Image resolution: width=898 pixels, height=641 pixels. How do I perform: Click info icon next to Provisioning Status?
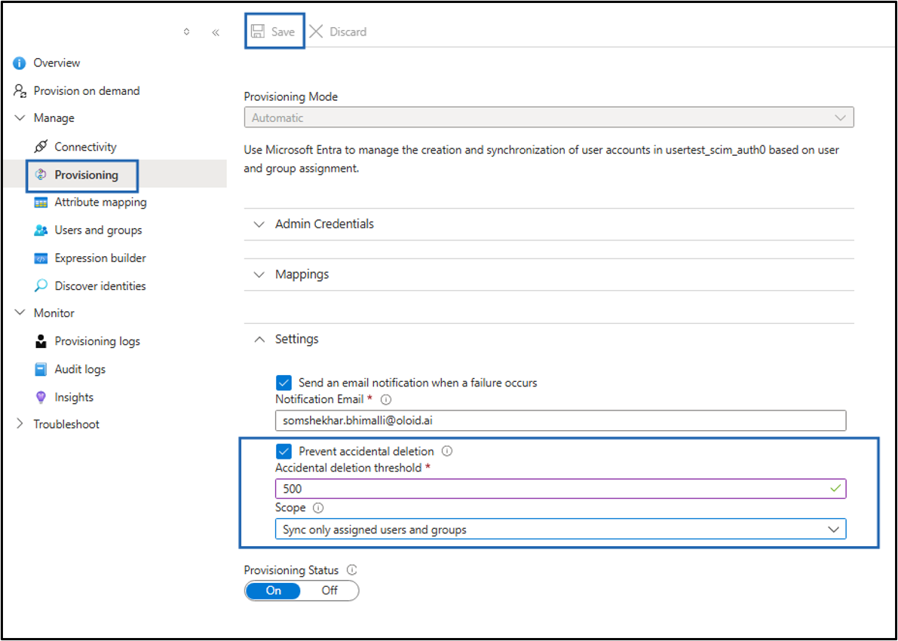(x=351, y=570)
